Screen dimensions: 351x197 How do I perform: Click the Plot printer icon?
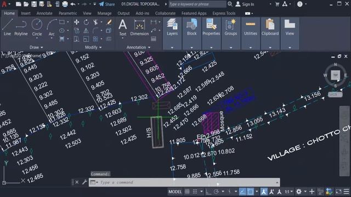(x=65, y=4)
